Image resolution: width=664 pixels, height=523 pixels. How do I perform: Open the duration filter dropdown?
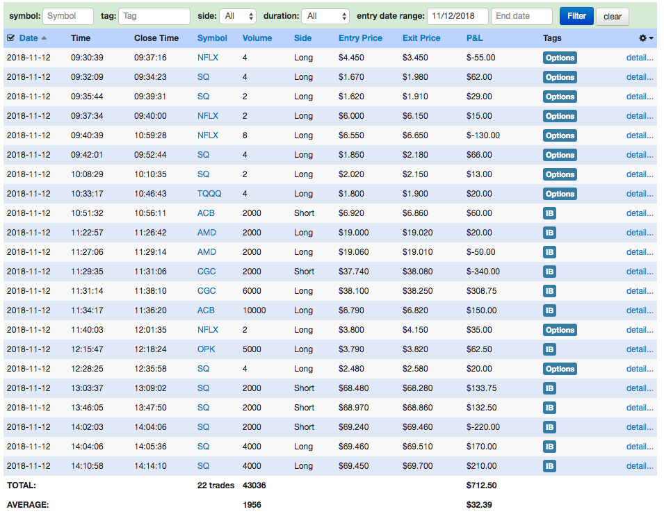(325, 16)
